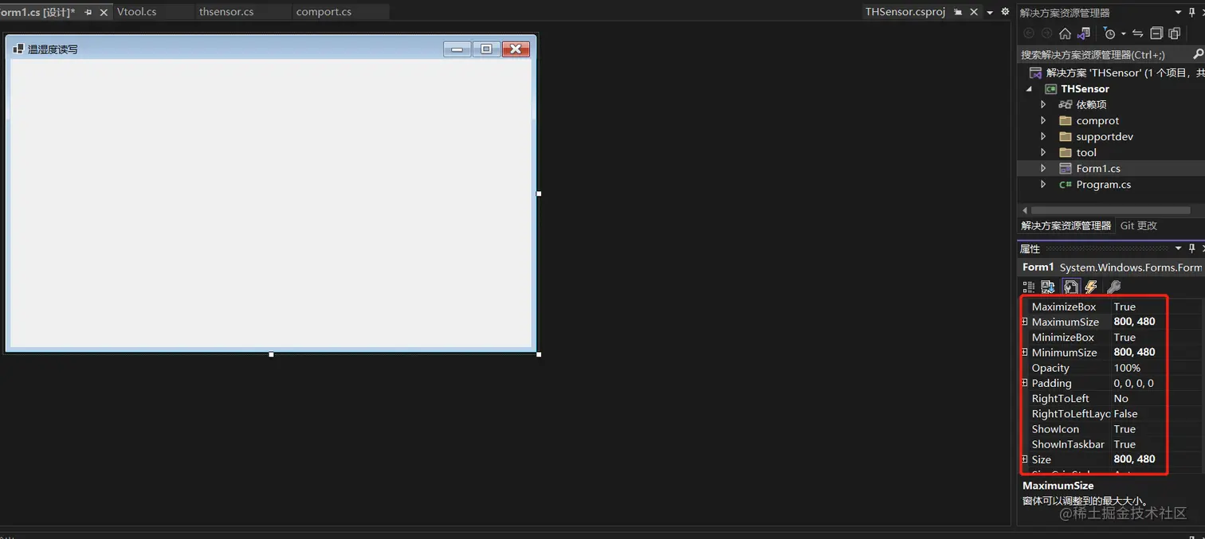The width and height of the screenshot is (1205, 539).
Task: Click the forward arrow in Solution Explorer
Action: click(1046, 33)
